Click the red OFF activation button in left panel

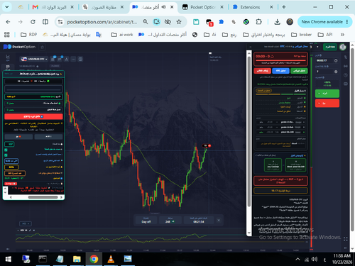pos(33,116)
